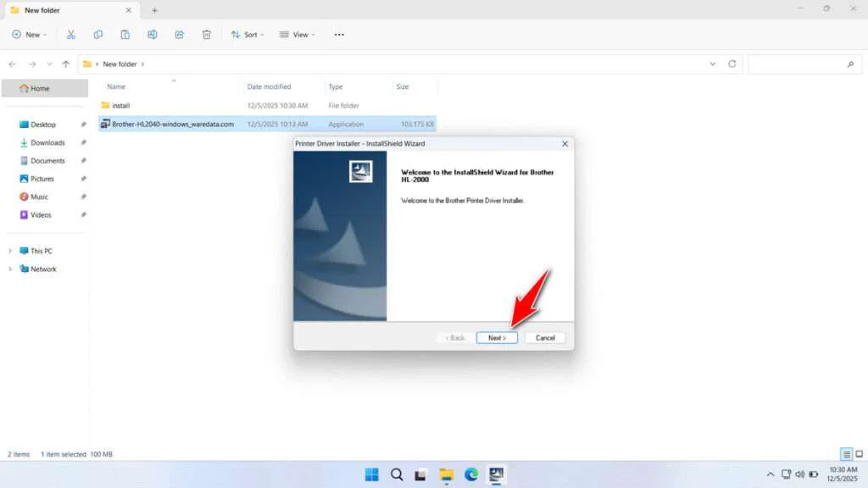Click the Cut icon in the toolbar
Viewport: 868px width, 488px height.
tap(71, 34)
